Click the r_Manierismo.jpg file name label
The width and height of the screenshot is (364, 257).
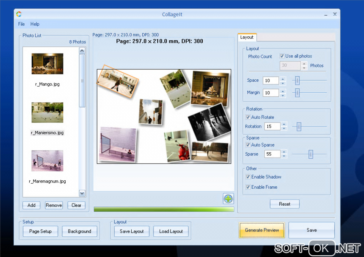coord(47,133)
